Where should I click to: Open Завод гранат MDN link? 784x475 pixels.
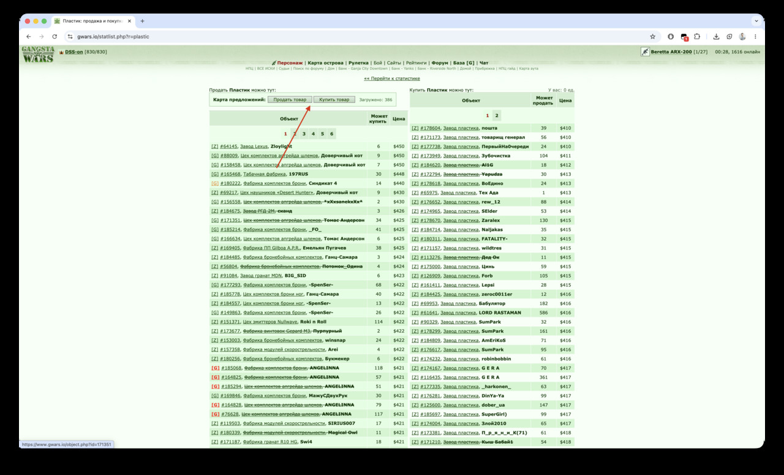click(261, 276)
